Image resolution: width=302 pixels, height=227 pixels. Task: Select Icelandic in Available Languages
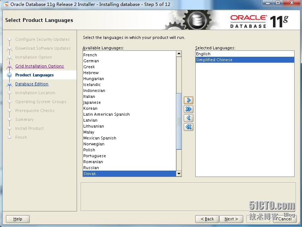(129, 85)
